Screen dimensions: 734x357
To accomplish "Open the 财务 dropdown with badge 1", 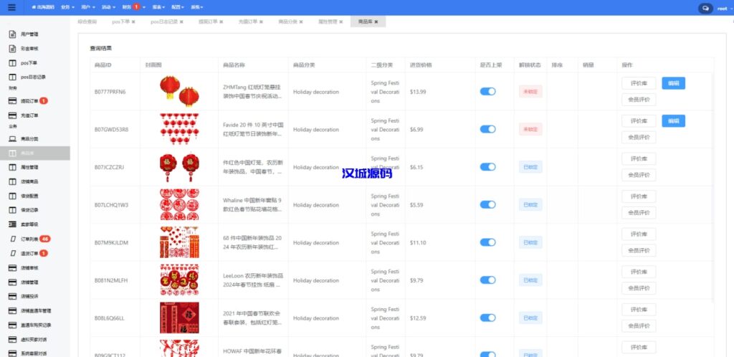I will coord(133,7).
